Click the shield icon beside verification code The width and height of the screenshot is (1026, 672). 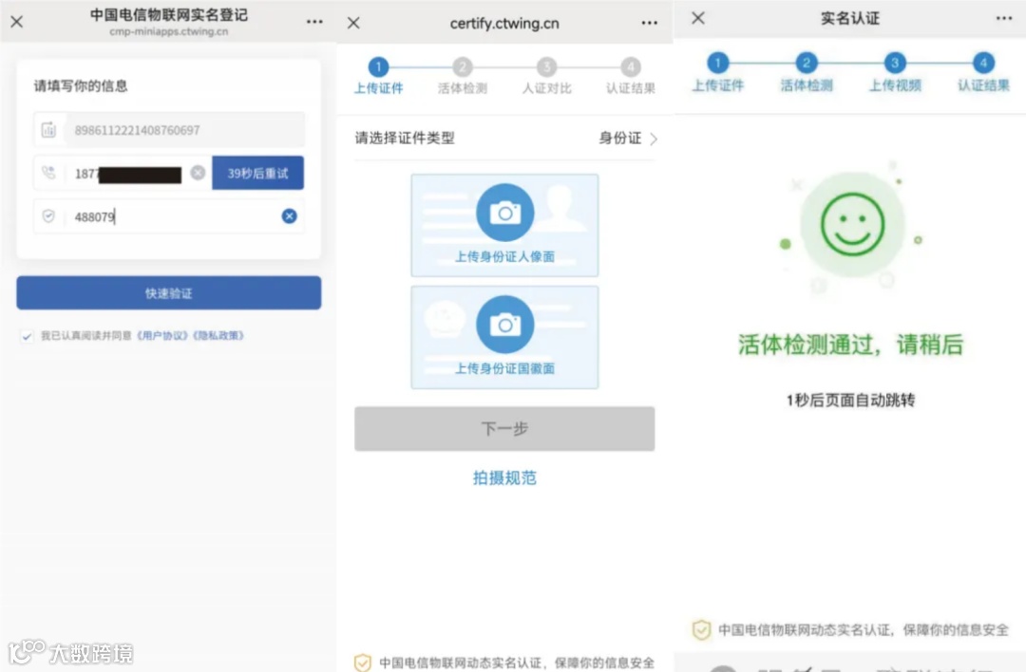(48, 215)
